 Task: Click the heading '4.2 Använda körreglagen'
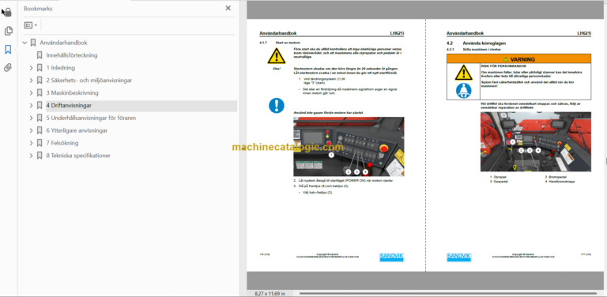476,43
